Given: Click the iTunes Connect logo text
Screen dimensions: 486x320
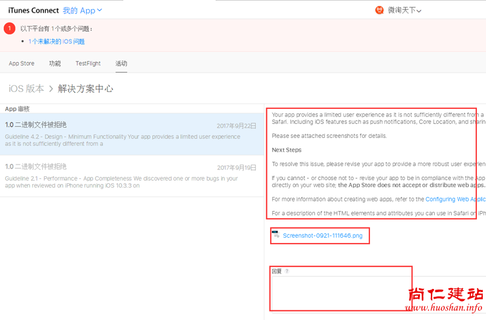Looking at the screenshot, I should click(x=33, y=10).
